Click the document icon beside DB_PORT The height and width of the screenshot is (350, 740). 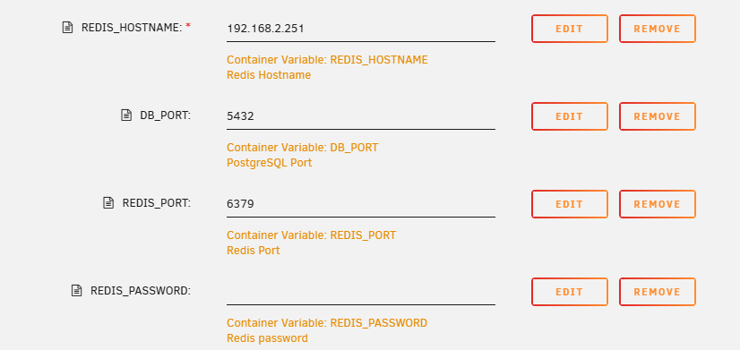point(126,115)
